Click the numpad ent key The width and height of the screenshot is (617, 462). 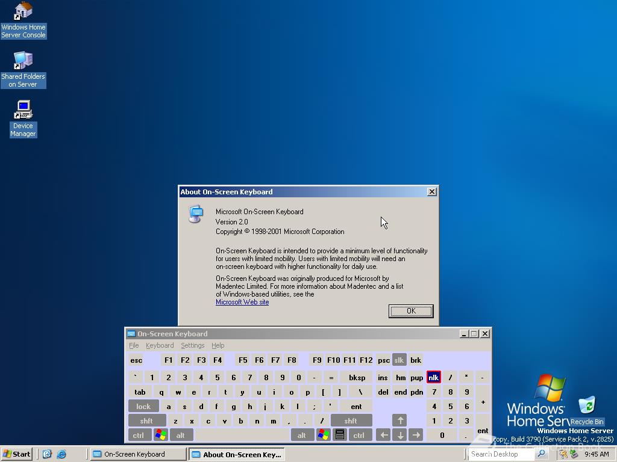pyautogui.click(x=483, y=428)
